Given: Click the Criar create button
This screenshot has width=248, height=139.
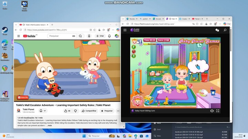Looking at the screenshot, I should tap(100, 36).
